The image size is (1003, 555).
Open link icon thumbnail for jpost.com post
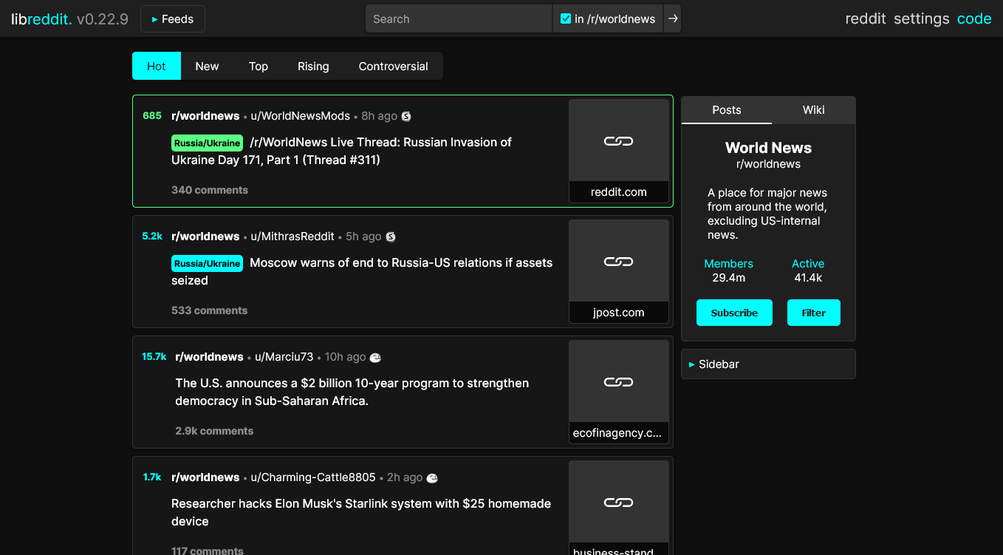click(x=618, y=262)
